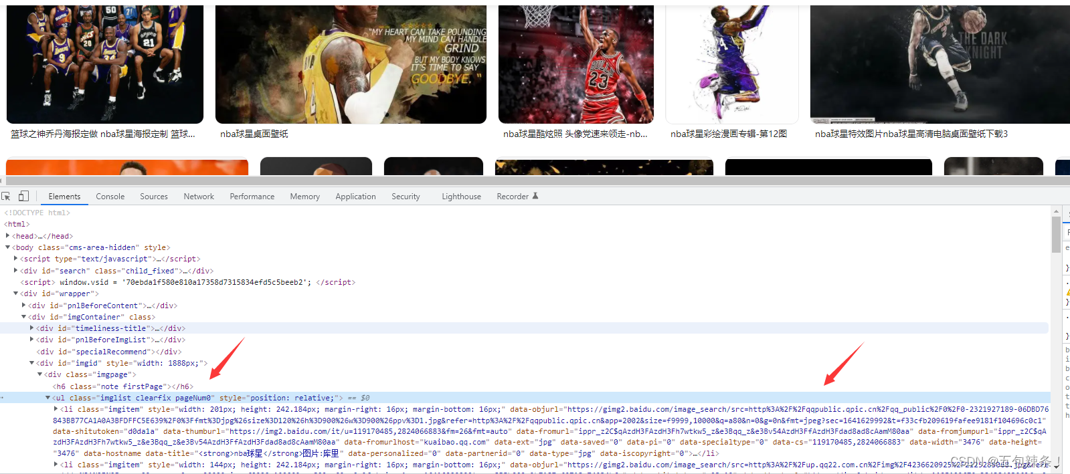This screenshot has width=1070, height=474.
Task: Expand the head element node
Action: (x=7, y=235)
